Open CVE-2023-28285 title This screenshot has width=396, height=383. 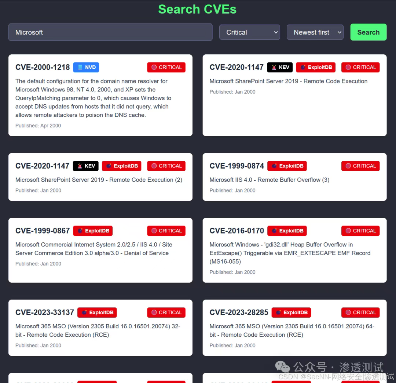tap(239, 312)
